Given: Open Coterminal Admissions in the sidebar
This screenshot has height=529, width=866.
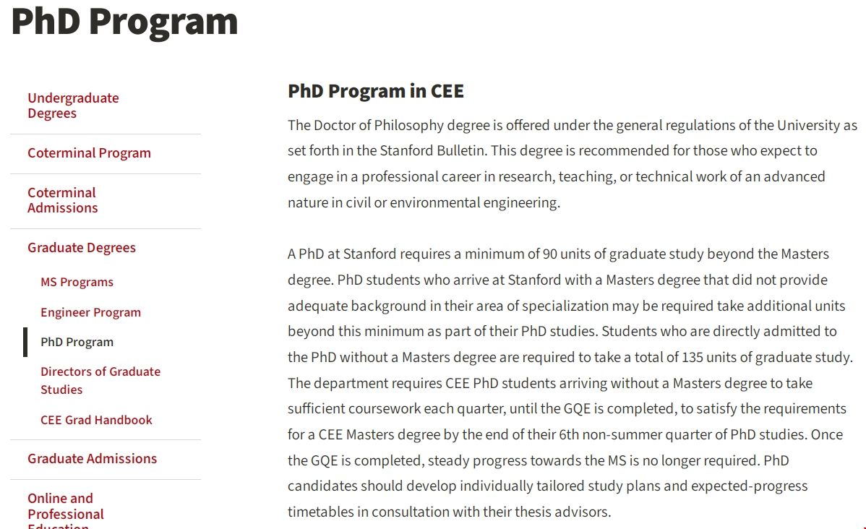Looking at the screenshot, I should point(62,200).
